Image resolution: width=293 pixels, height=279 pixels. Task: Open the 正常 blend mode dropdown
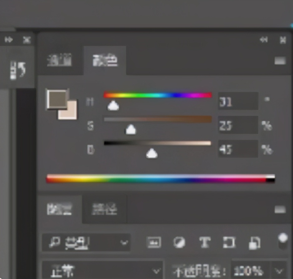point(103,271)
